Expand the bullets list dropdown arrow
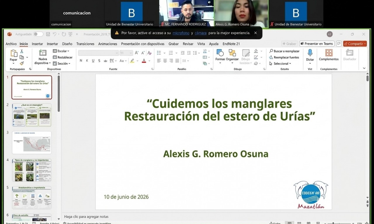Image resolution: width=374 pixels, height=224 pixels. 164,53
